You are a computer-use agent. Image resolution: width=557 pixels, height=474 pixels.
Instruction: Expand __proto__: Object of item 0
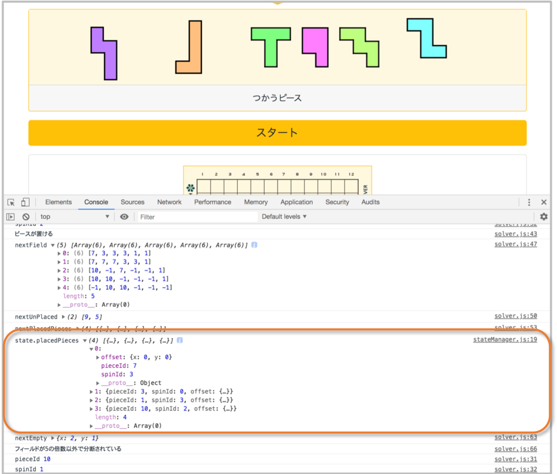click(x=98, y=383)
